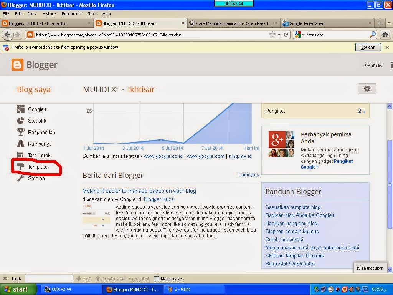Open Sesuaikan template blog guide link
This screenshot has height=295, width=393.
(x=293, y=207)
